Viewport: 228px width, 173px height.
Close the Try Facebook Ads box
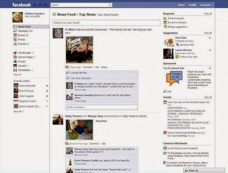(x=210, y=68)
